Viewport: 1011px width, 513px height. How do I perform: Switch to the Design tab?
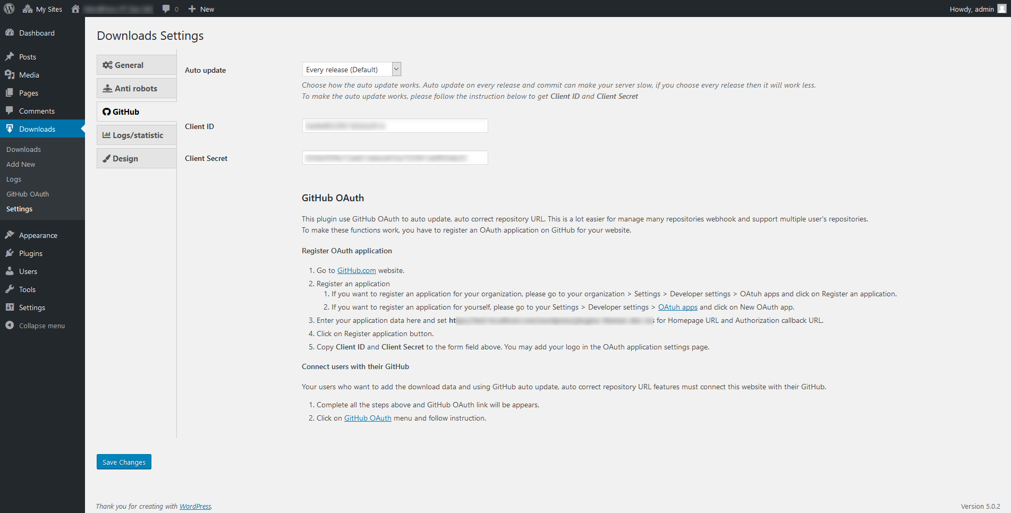[137, 158]
